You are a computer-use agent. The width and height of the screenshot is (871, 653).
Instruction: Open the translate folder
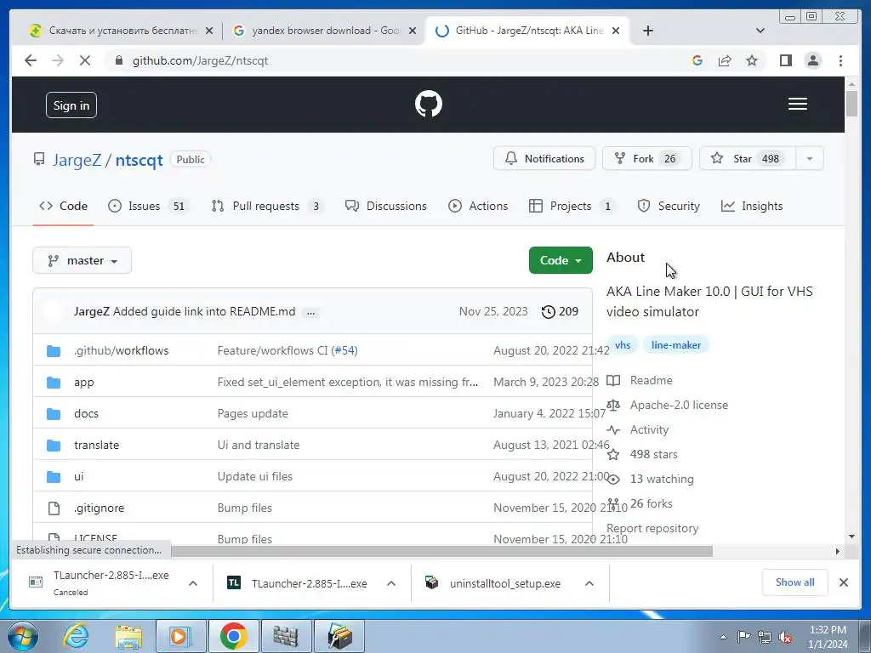(96, 445)
